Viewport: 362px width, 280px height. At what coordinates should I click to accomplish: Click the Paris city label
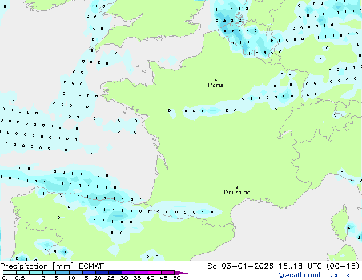[x=216, y=85]
